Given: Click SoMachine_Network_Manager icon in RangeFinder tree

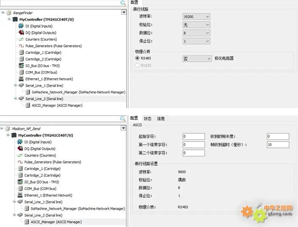Looking at the screenshot, I should click(28, 92).
